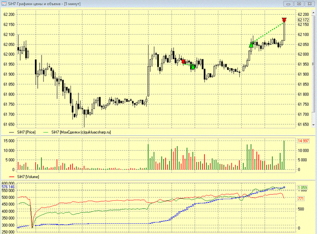Click the blue indicator value '576 146'
This screenshot has height=234, width=317.
coord(8,187)
